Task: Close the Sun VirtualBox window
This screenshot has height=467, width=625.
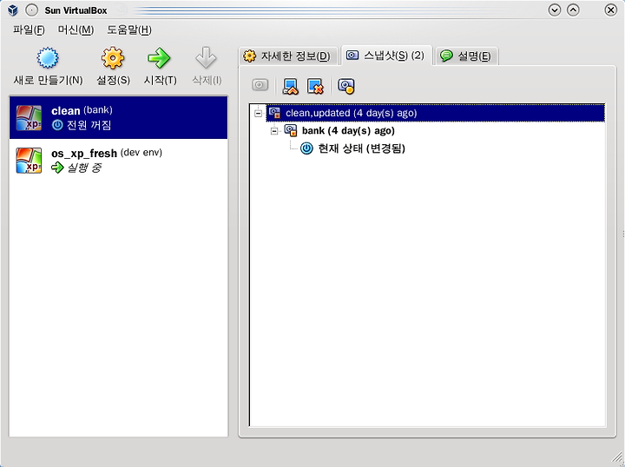Action: click(x=610, y=10)
